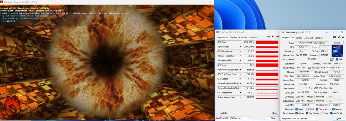Click the 2350.0 MHz GPU Clock value
Screen dimensions: 346x121
pos(249,42)
